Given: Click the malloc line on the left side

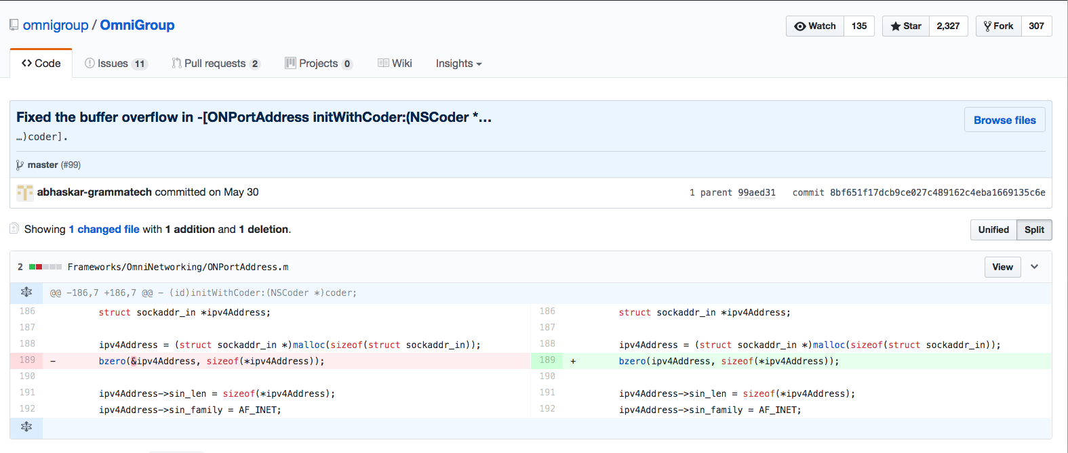Looking at the screenshot, I should [x=290, y=345].
